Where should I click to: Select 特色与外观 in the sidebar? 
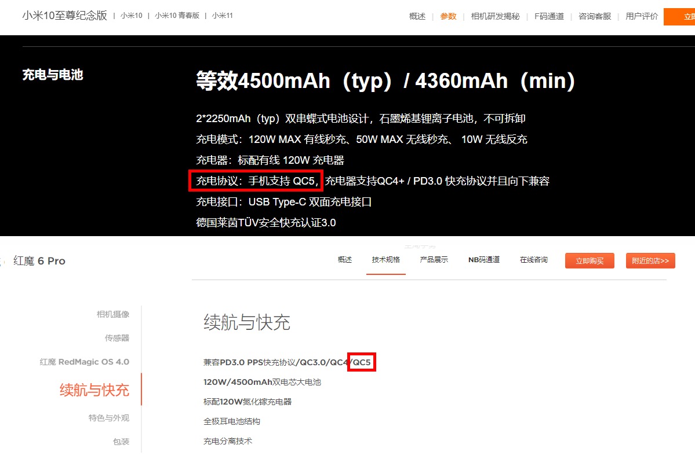click(x=109, y=418)
